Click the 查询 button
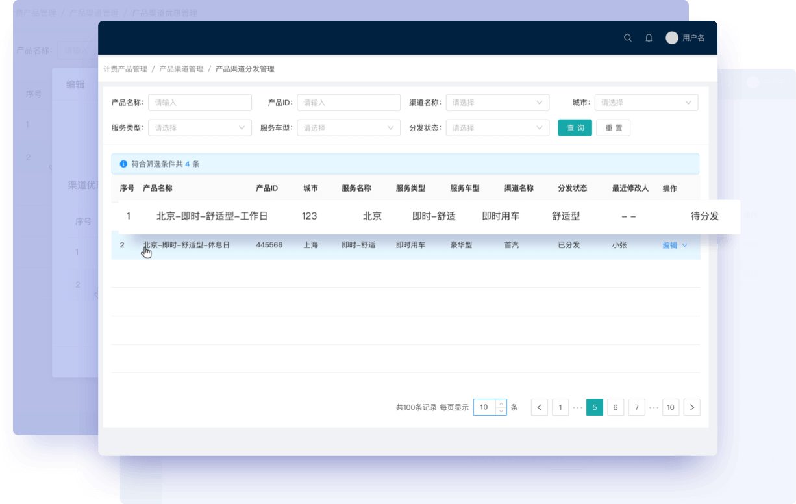 pos(575,128)
